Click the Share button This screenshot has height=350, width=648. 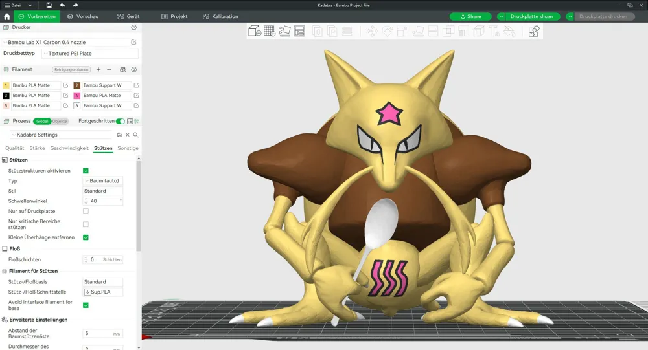tap(470, 17)
